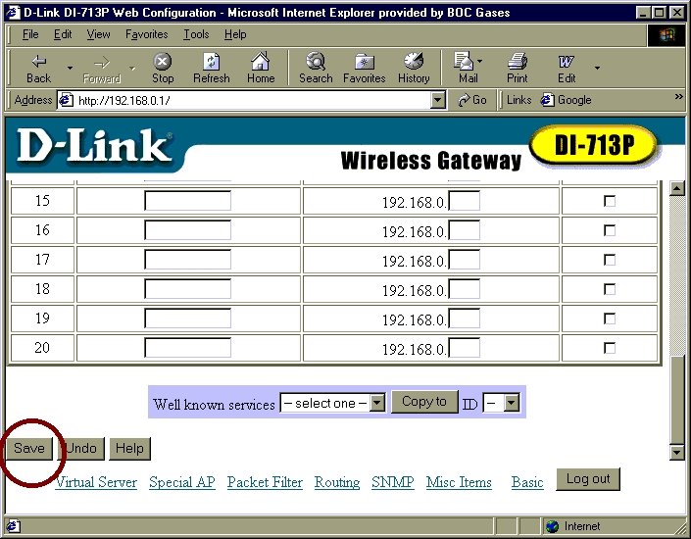The width and height of the screenshot is (691, 539).
Task: Open Mail button dropdown arrow
Action: pos(480,62)
